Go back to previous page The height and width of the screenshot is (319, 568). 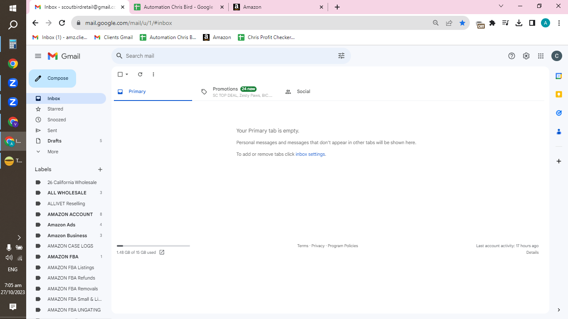tap(35, 23)
